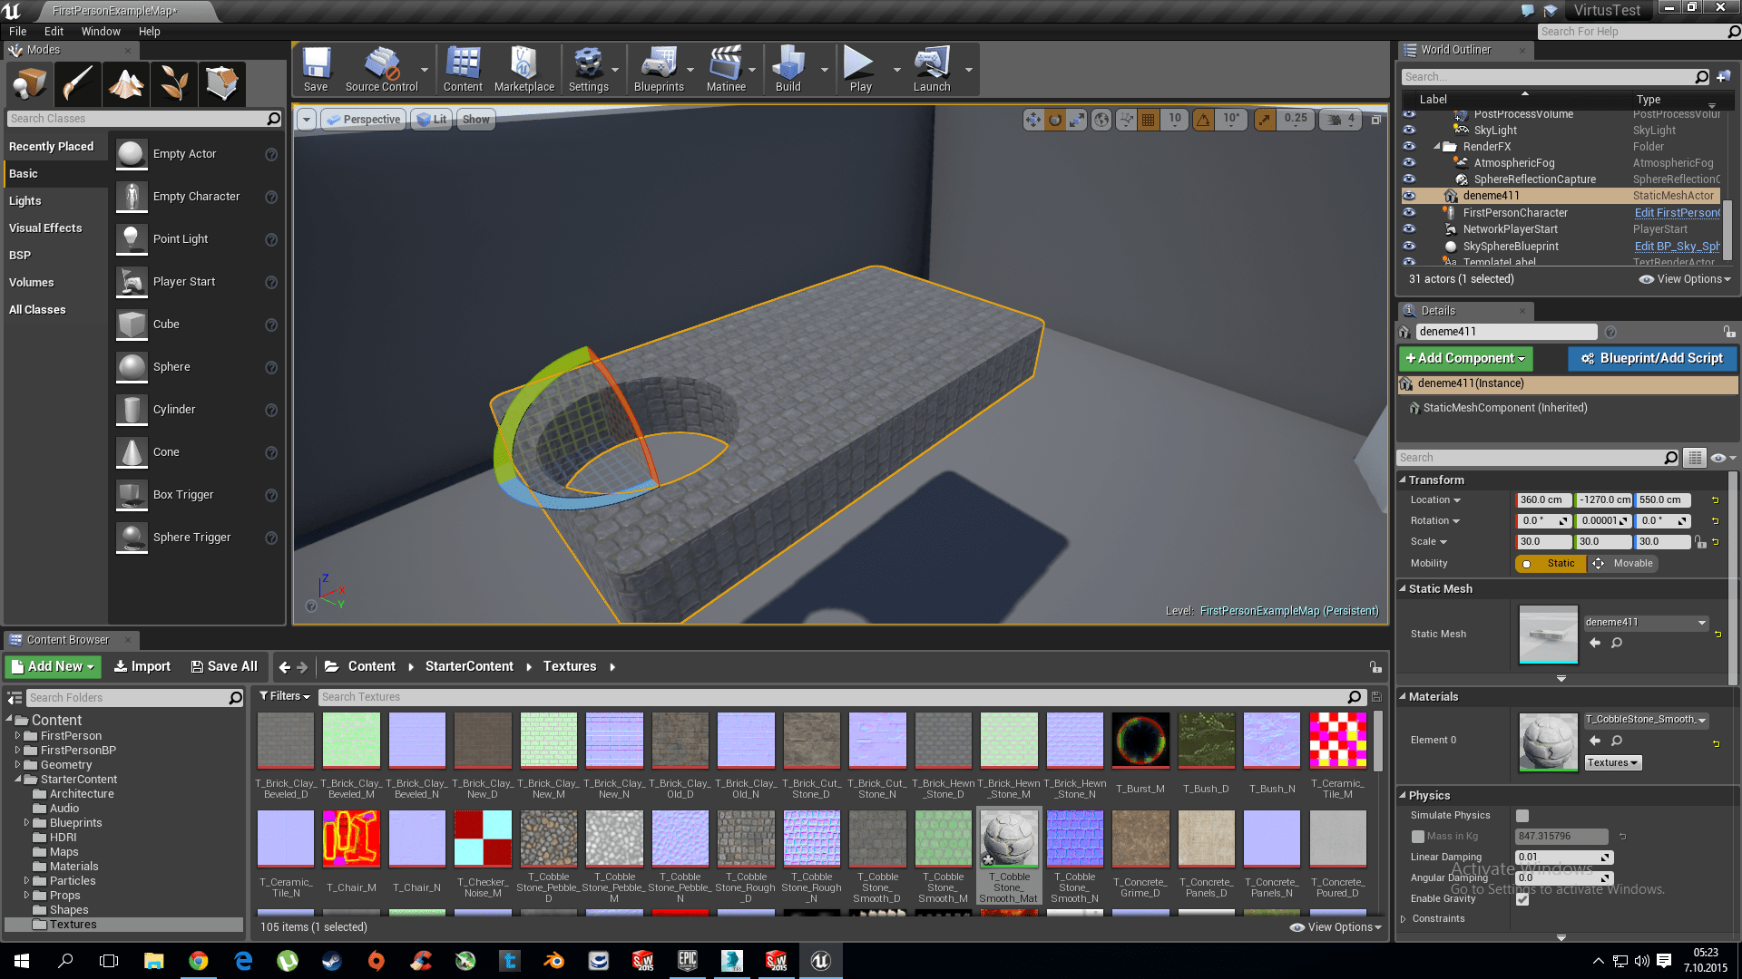The image size is (1742, 979).
Task: Select the Geometry Editing mode icon
Action: pos(221,84)
